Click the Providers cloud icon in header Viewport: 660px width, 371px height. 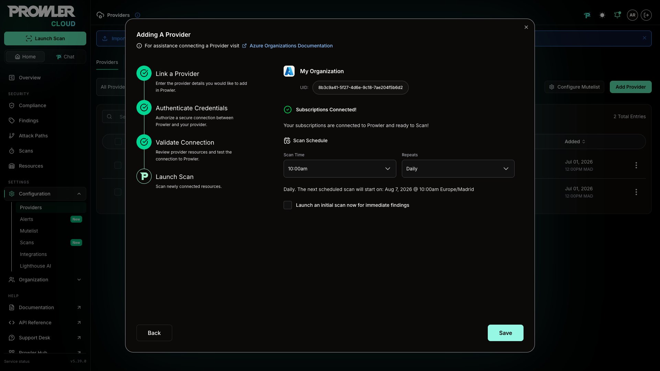pos(100,15)
